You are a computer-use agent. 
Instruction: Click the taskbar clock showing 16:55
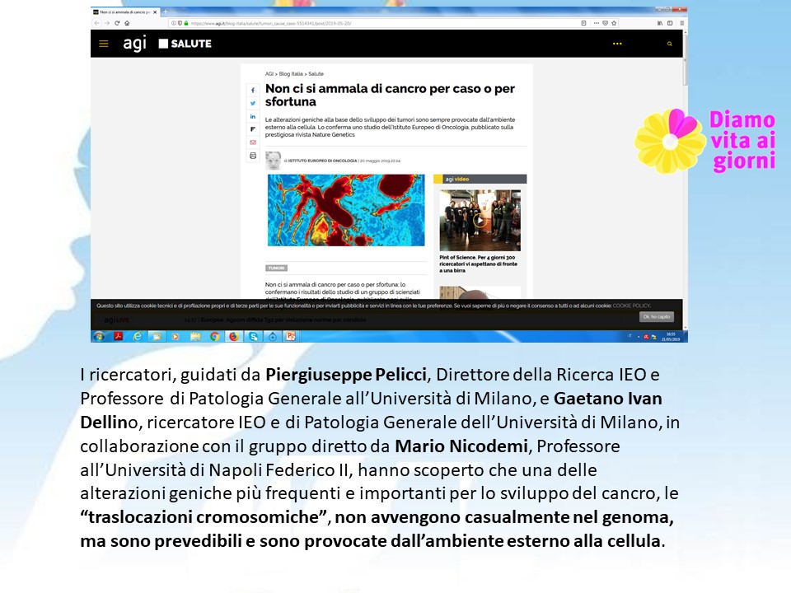[x=671, y=337]
